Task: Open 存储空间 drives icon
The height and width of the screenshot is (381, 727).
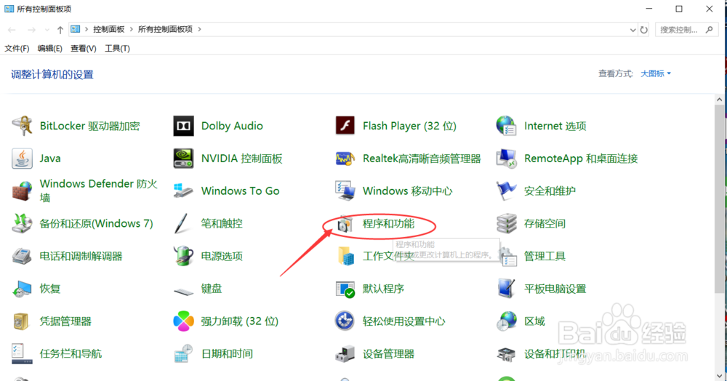Action: coord(506,223)
